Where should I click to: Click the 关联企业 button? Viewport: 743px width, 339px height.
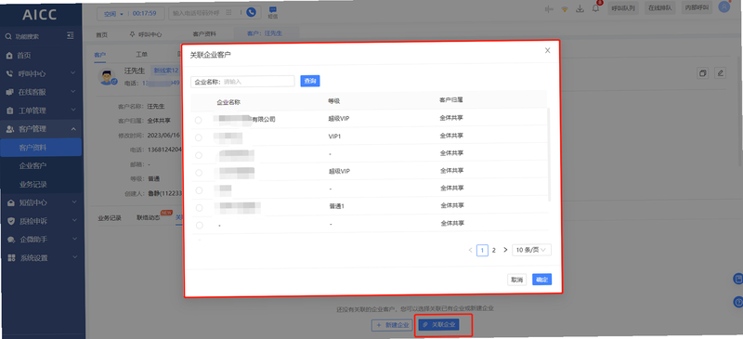coord(439,325)
